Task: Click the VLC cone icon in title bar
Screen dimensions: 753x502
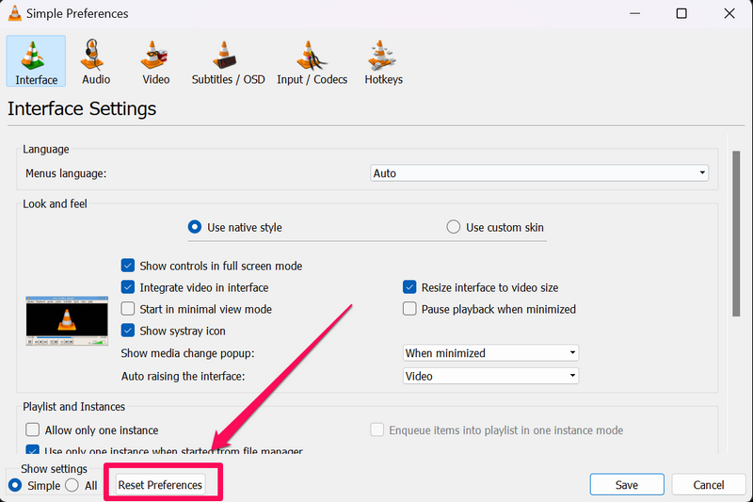Action: 13,14
